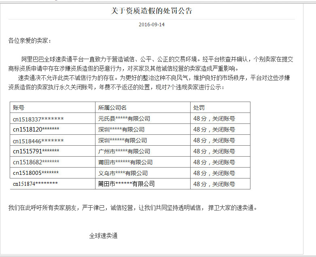Click the closing sentence 我们在此呼吁所有卖家朋友
Screen dimensions: 316x257
point(133,208)
